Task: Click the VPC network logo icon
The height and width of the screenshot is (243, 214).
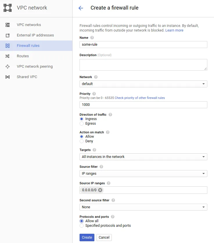Action: pos(8,8)
